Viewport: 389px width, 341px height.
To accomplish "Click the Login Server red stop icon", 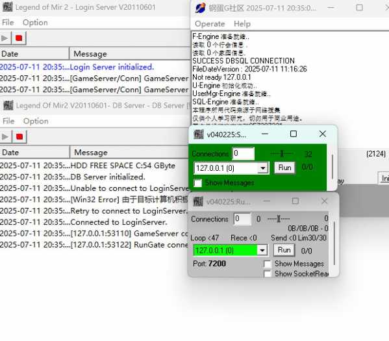I will tap(19, 38).
